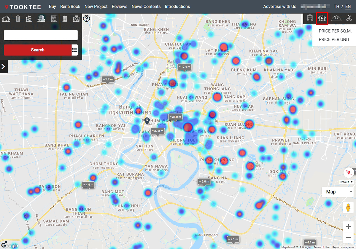356x249 pixels.
Task: Toggle the list view button beside Search
Action: click(x=75, y=50)
